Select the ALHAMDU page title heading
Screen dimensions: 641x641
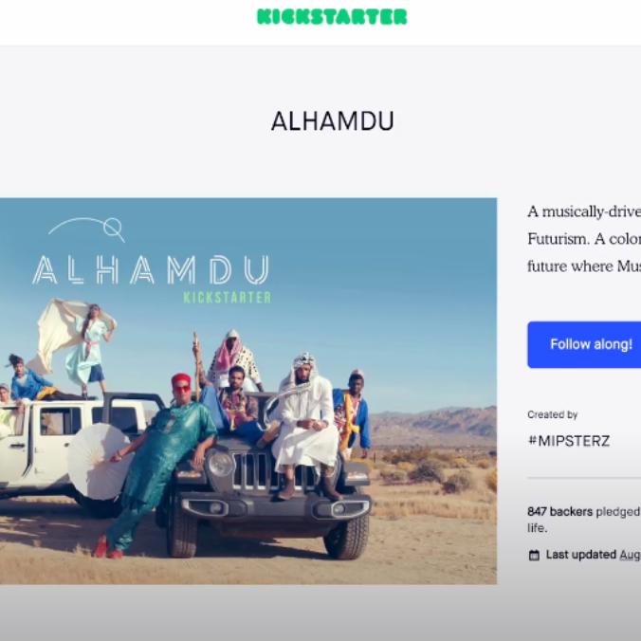333,121
